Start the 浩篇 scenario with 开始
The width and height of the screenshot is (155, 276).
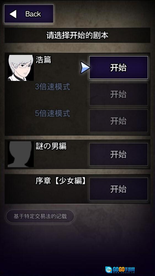click(x=119, y=68)
